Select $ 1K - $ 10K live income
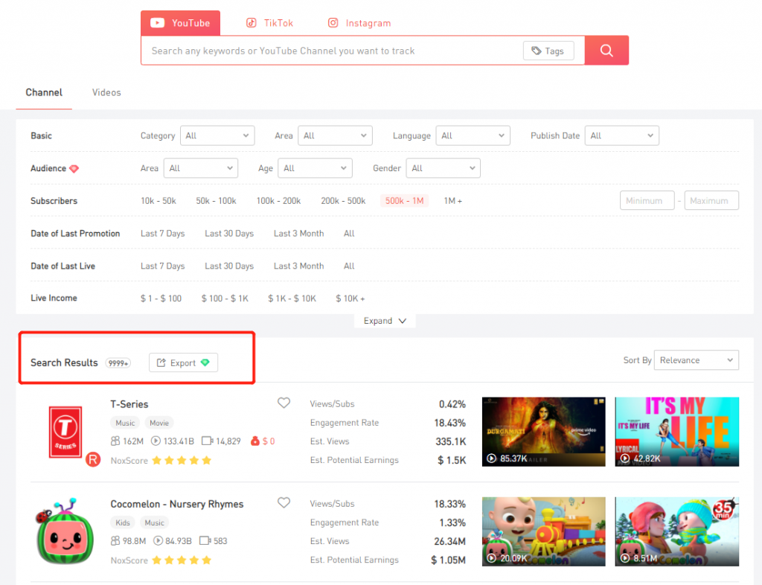Screen dimensions: 762x585 pos(292,298)
